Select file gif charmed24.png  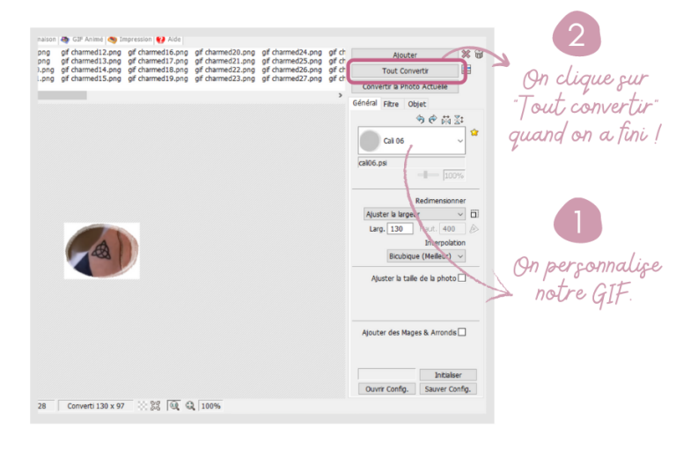tap(292, 52)
